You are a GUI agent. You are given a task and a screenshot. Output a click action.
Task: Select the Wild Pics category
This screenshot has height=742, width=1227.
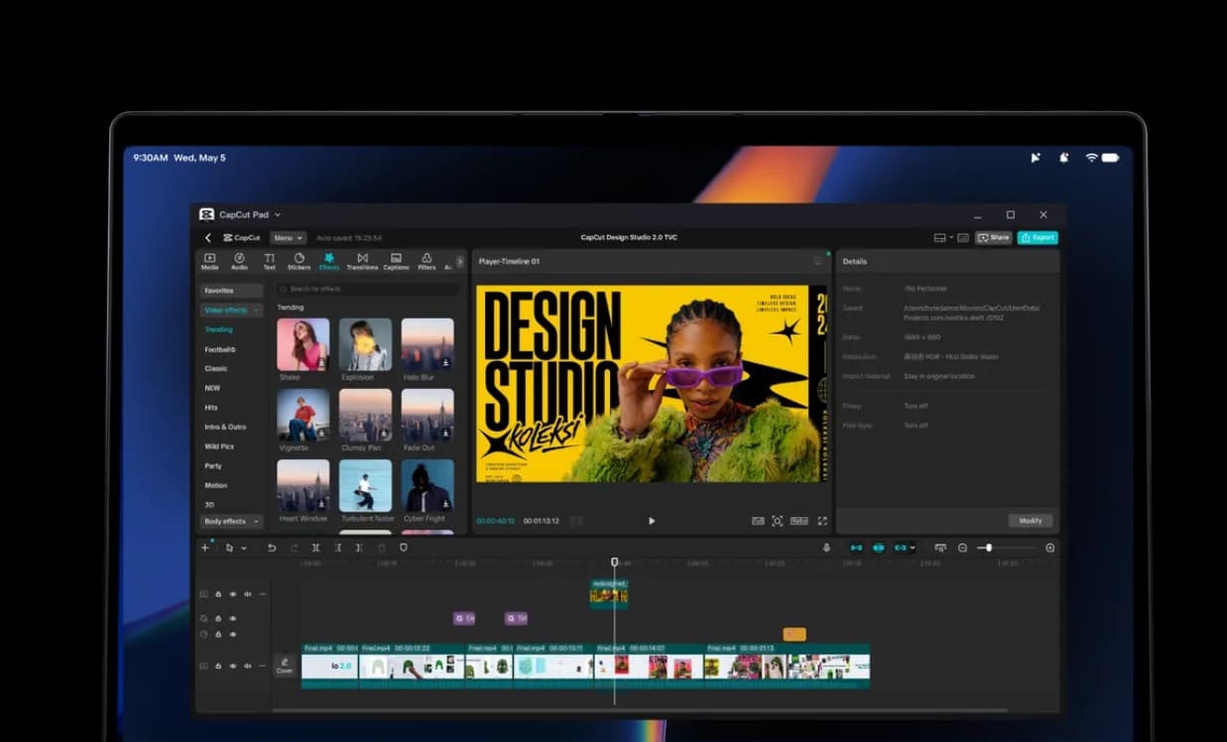(219, 446)
